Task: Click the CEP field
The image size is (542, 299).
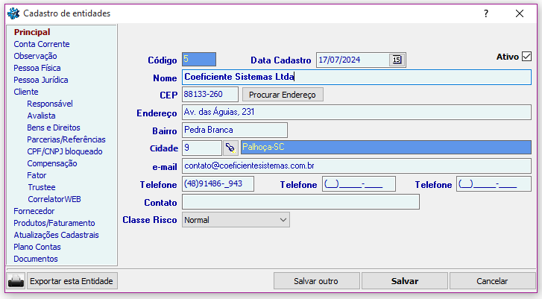Action: (209, 95)
